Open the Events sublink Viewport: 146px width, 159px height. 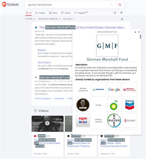coord(42,50)
